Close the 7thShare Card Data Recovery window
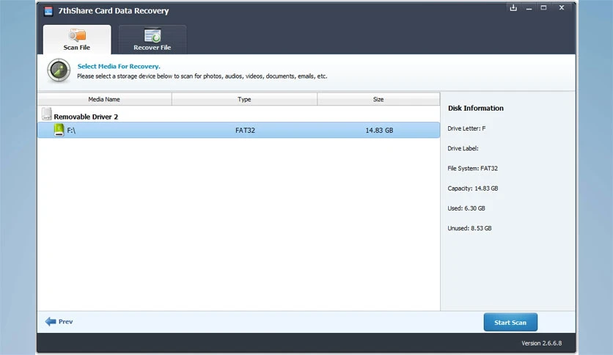This screenshot has width=613, height=355. [562, 7]
